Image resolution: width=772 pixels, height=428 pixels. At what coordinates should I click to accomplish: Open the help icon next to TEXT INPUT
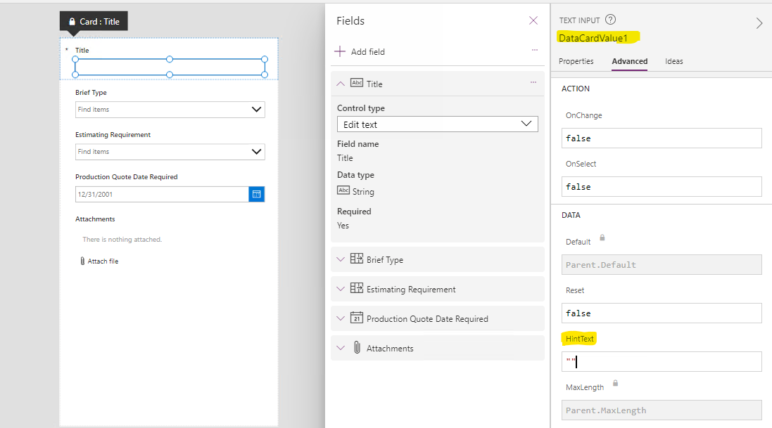coord(609,19)
